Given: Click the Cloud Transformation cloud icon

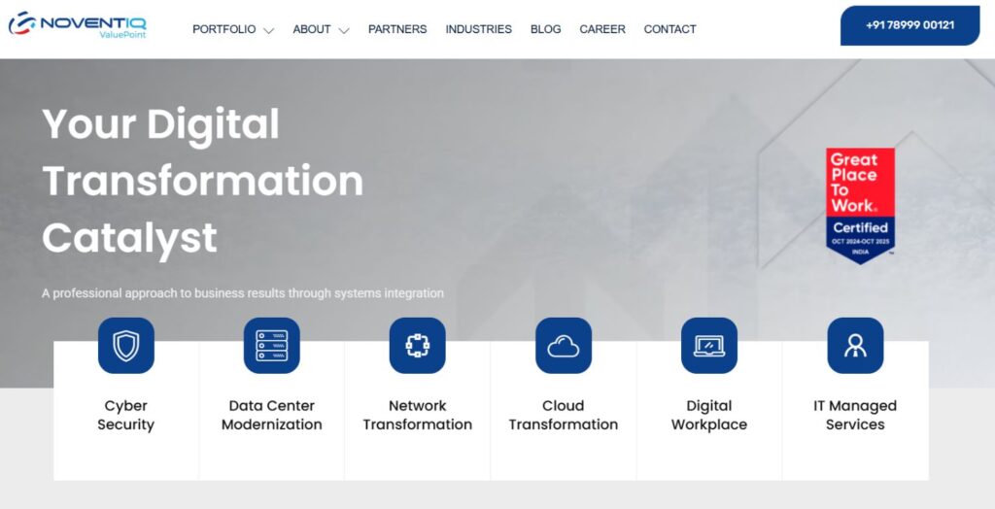Looking at the screenshot, I should click(564, 345).
